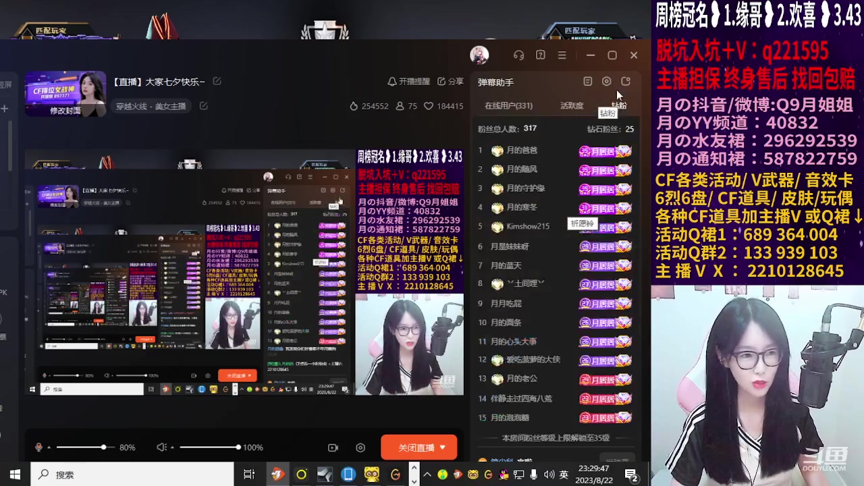Edit the 穿越火线 category tag
Screen dimensions: 864x486
[203, 106]
